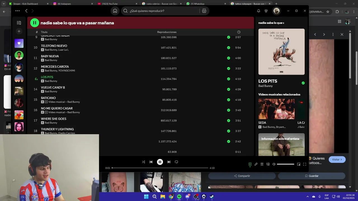358x201 pixels.
Task: Skip to next track
Action: tap(169, 162)
